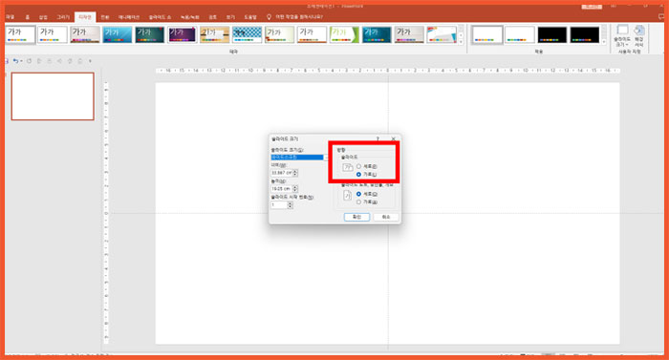Cancel the dialog with the 취소 button
Image resolution: width=669 pixels, height=360 pixels.
coord(386,217)
